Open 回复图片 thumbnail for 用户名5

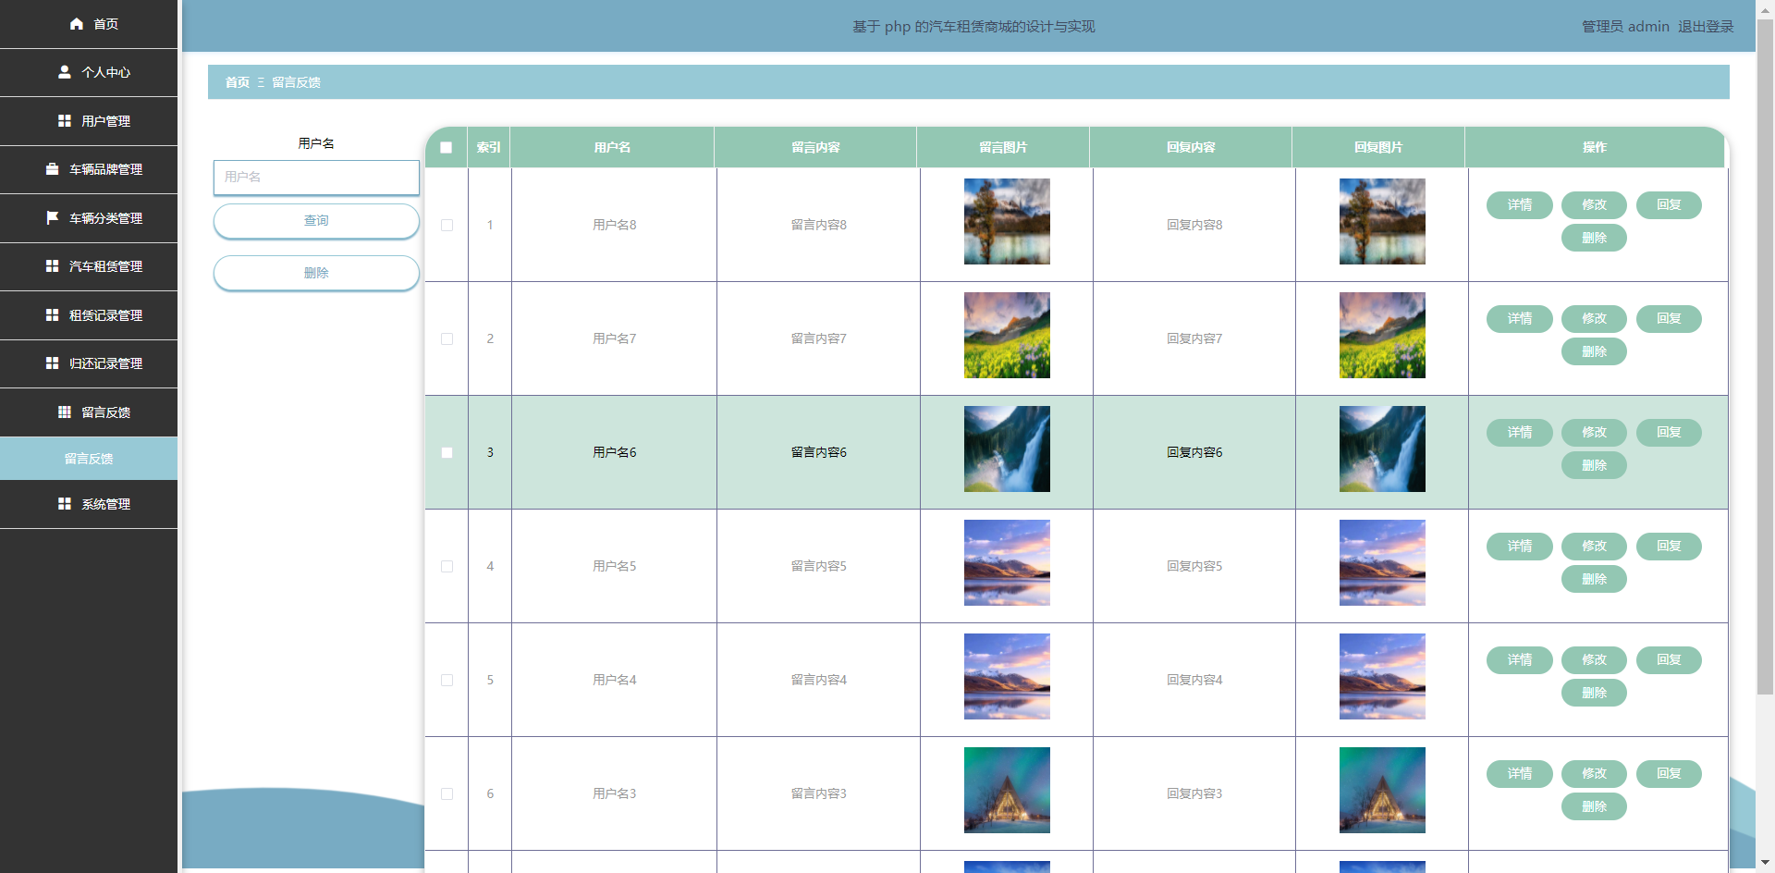(x=1382, y=562)
